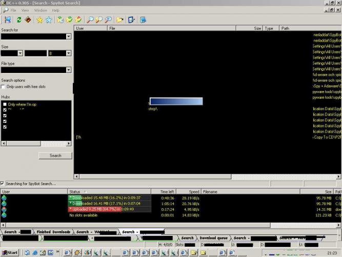Click the first download's green progress bar
Screen dimensions: 342x257
(110, 197)
